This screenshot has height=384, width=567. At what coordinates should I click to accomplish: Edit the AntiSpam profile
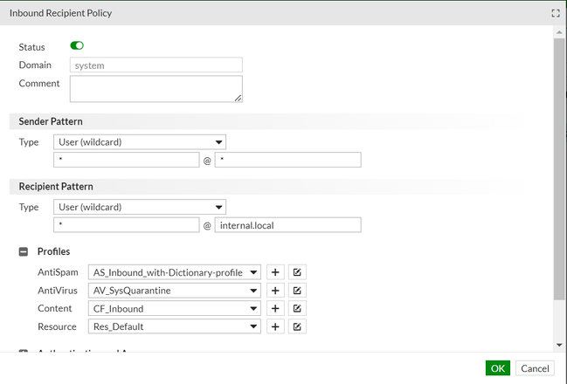pyautogui.click(x=297, y=272)
